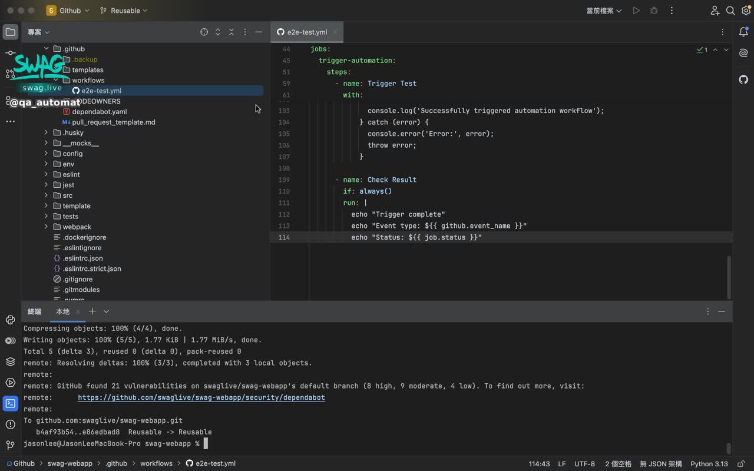The width and height of the screenshot is (754, 471).
Task: Expand the src folder
Action: pos(46,195)
